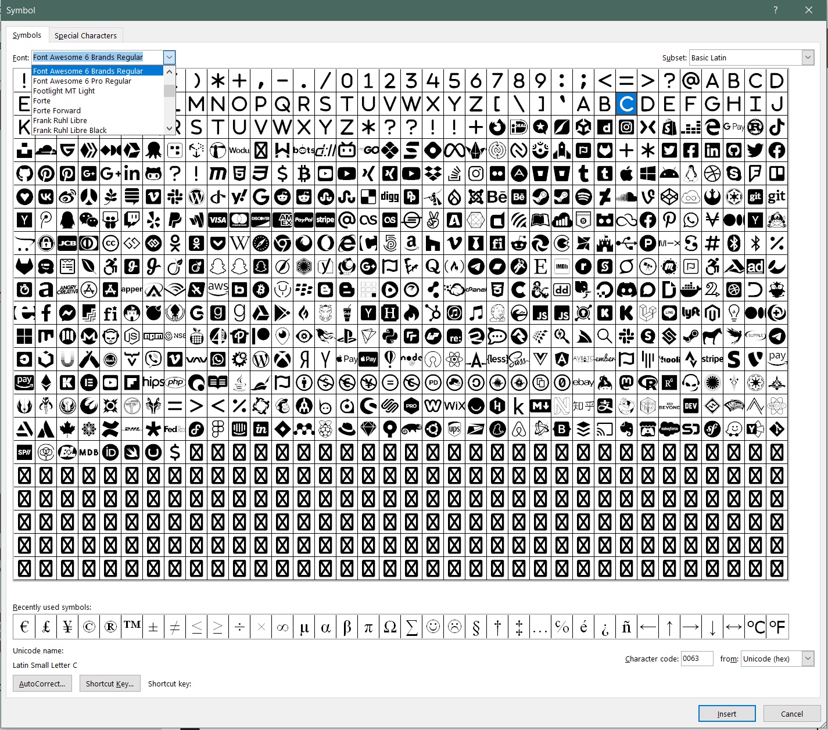Select the Python logo symbol

(390, 336)
